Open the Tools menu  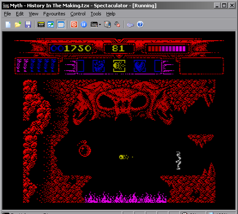tap(96, 14)
